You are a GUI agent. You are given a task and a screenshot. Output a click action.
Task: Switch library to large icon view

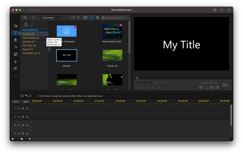tap(91, 18)
